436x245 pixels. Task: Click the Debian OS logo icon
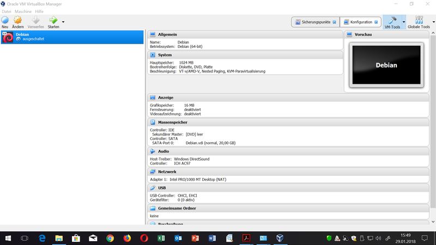[8, 37]
